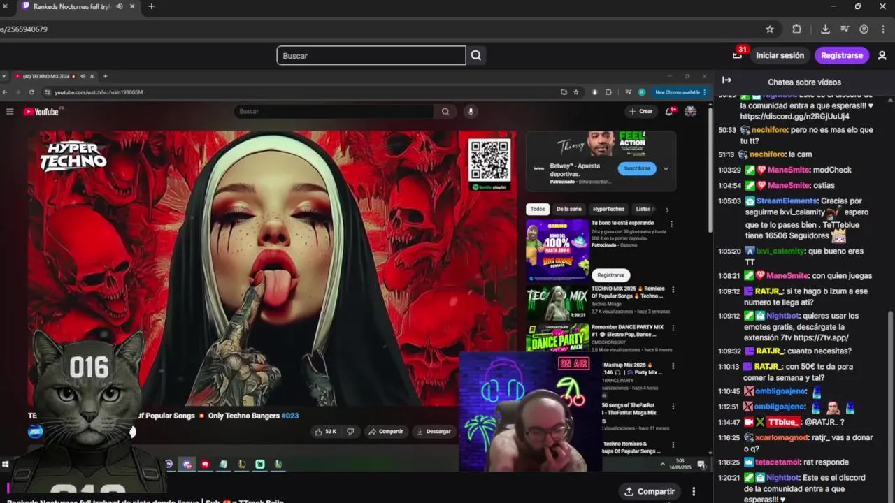Close the Rankeds Nocturnas browser tab
Image resolution: width=895 pixels, height=503 pixels.
click(132, 6)
